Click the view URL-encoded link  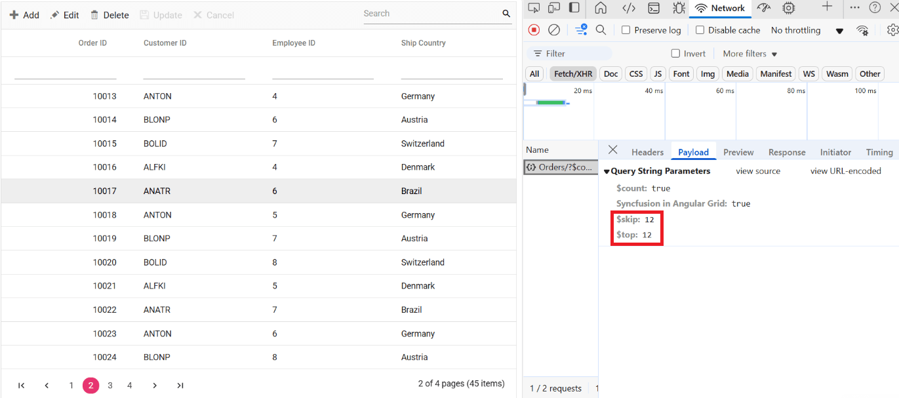pos(846,171)
